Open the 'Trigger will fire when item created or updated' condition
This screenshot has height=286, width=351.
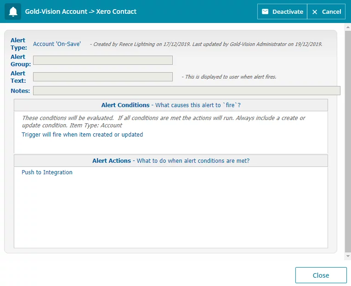(82, 135)
